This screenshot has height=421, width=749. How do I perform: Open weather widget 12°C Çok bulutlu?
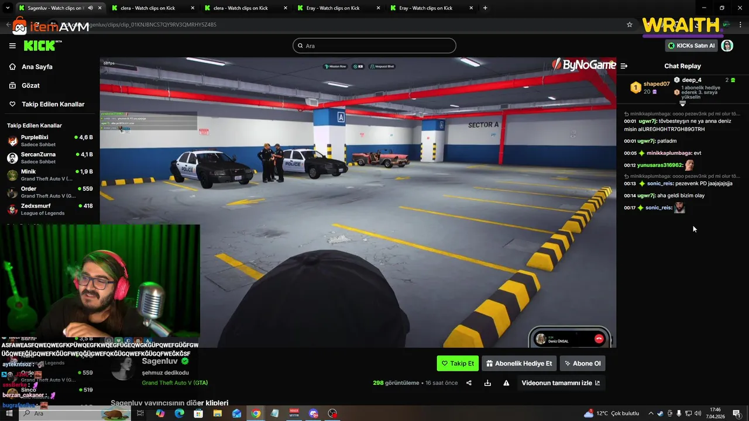click(x=611, y=413)
